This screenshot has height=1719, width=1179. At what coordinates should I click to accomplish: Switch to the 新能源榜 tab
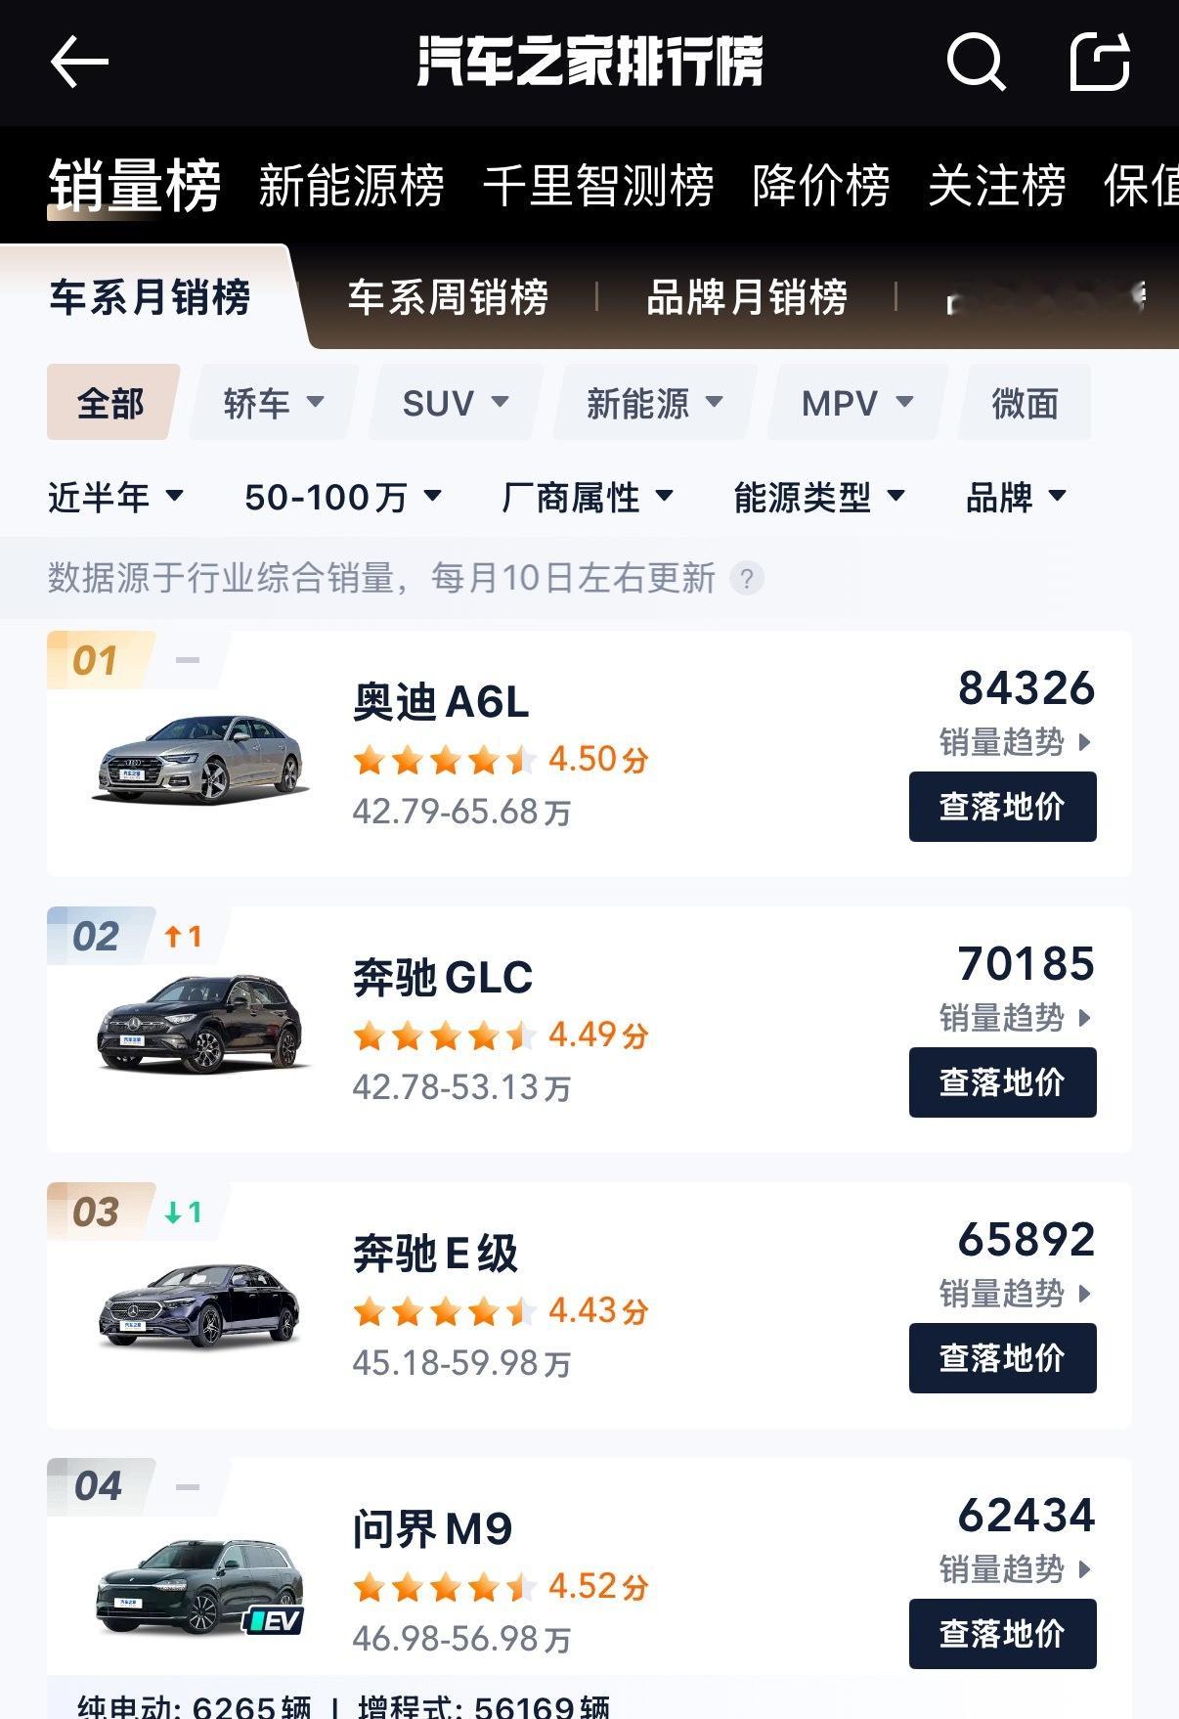point(351,185)
